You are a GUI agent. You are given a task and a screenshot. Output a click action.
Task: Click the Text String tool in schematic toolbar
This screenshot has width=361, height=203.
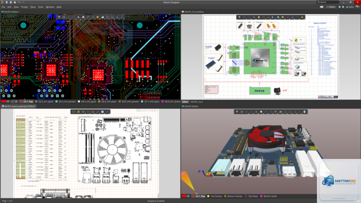[292, 17]
